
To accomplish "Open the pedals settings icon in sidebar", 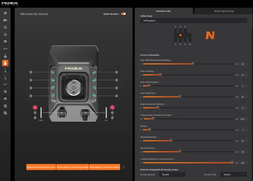I will point(5,34).
